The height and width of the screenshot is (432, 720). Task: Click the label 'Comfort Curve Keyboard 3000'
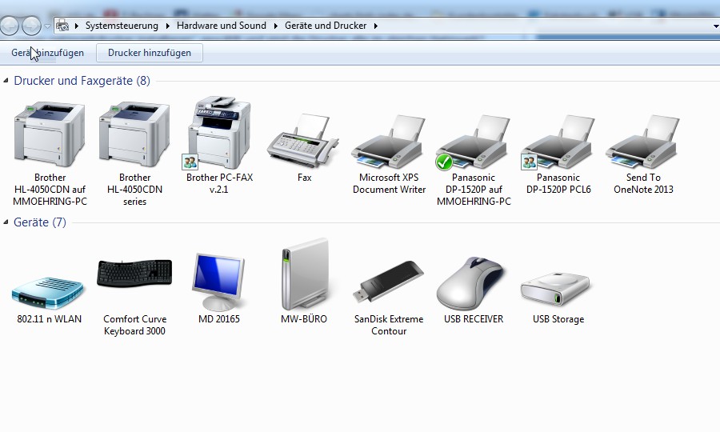(134, 325)
